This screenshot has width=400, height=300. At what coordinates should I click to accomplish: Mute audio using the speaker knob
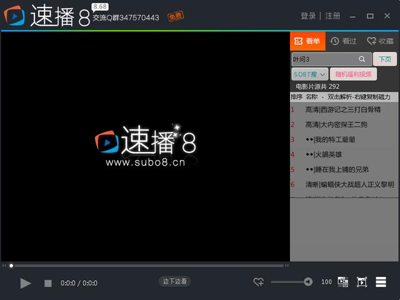[x=308, y=282]
